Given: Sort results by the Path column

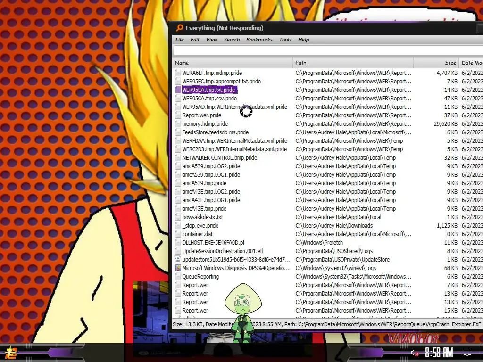Looking at the screenshot, I should 353,63.
